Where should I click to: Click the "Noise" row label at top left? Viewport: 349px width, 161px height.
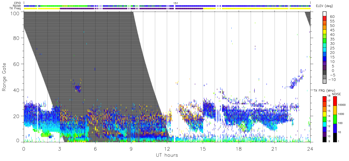click(17, 6)
